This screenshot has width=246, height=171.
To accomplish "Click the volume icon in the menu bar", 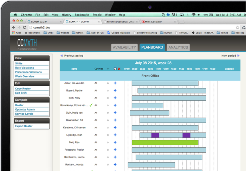I will [x=199, y=15].
